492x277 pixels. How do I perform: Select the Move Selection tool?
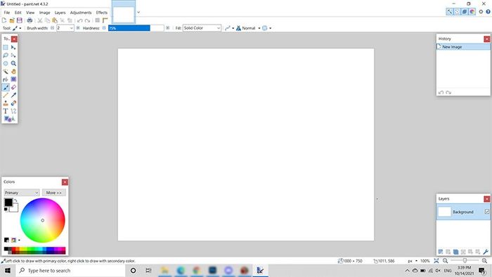point(13,56)
